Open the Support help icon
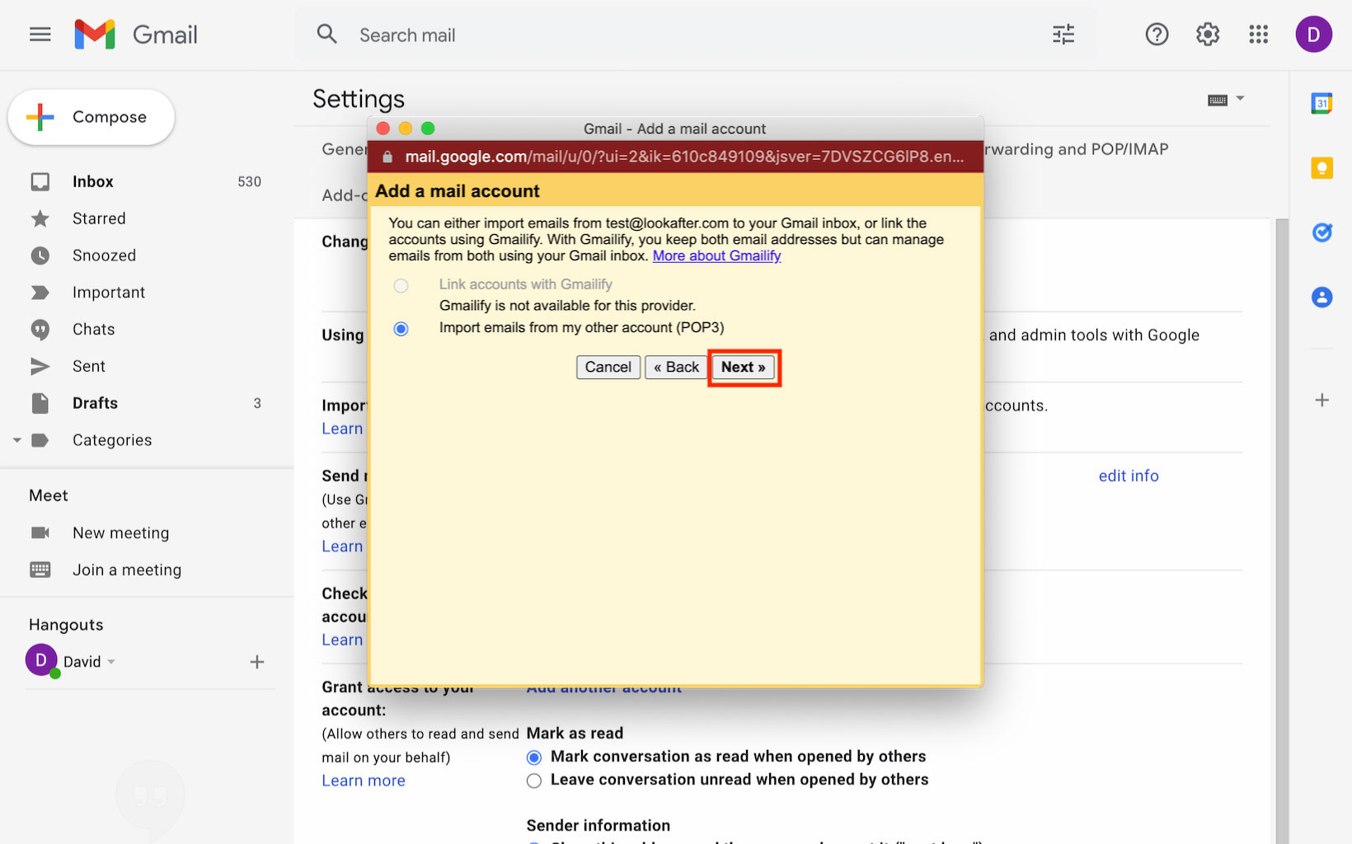 (x=1157, y=35)
